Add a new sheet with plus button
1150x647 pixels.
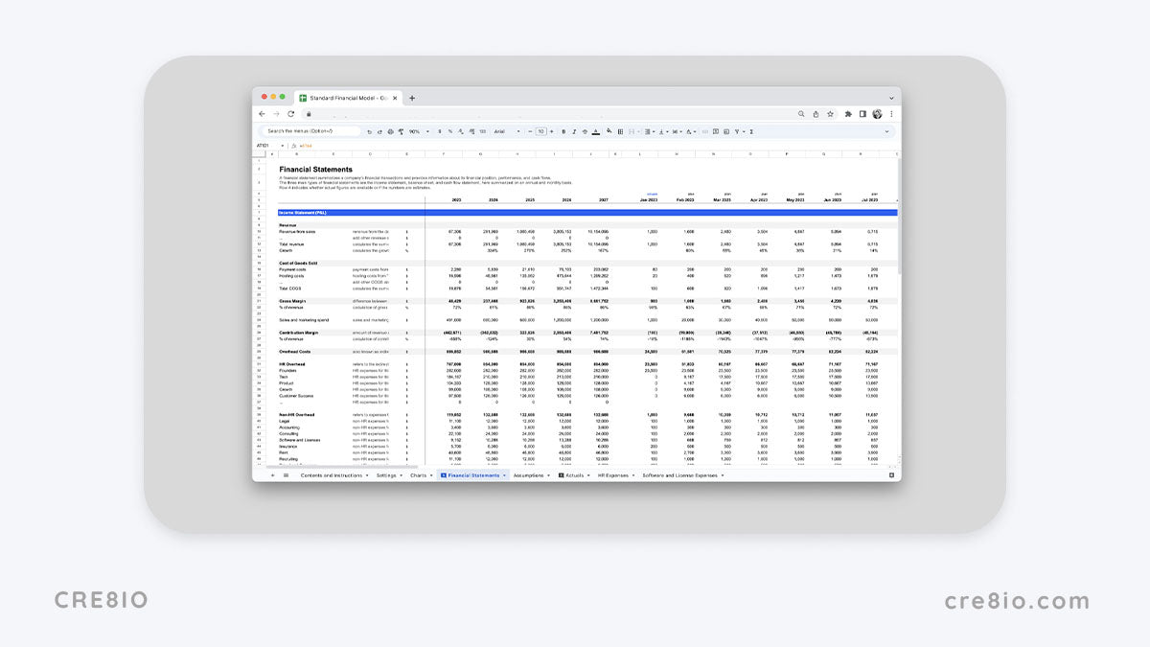(x=272, y=475)
